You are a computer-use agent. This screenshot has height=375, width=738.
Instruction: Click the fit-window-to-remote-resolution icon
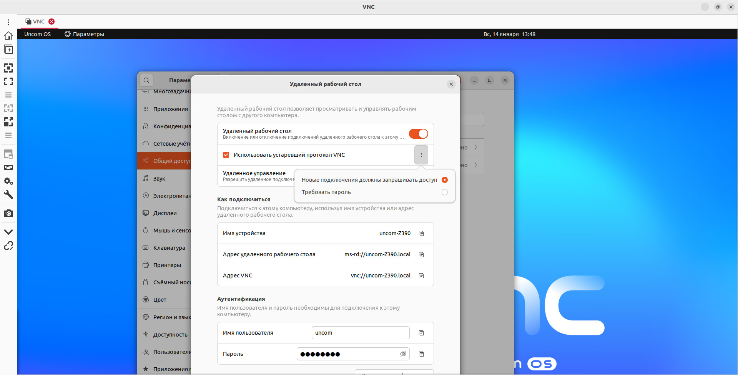(x=8, y=68)
